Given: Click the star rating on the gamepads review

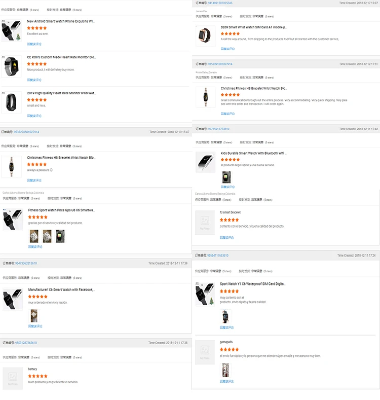Looking at the screenshot, I should click(230, 349).
